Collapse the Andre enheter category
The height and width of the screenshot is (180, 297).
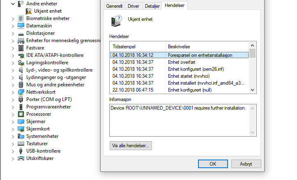(14, 4)
